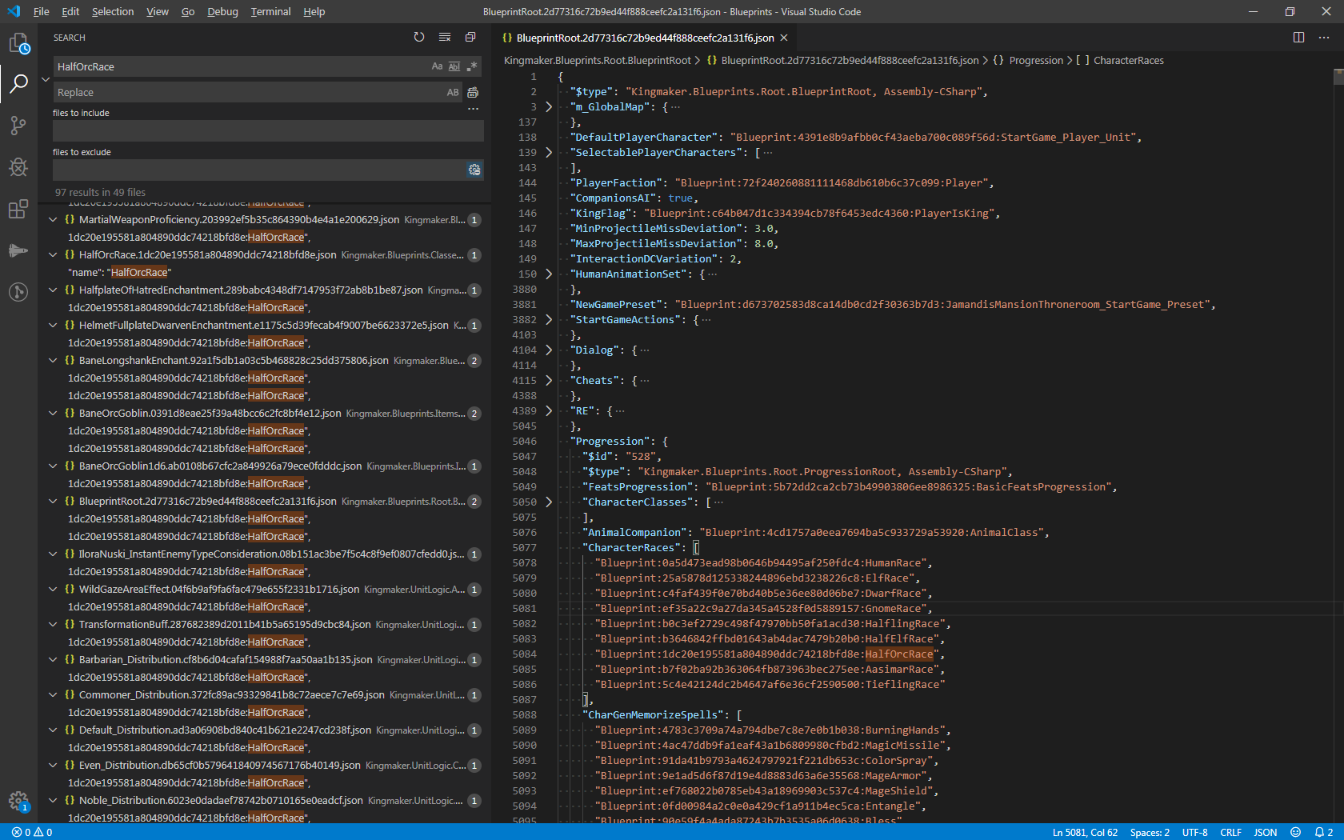This screenshot has width=1344, height=840.
Task: Click the feedback smiley in status bar
Action: (x=1296, y=832)
